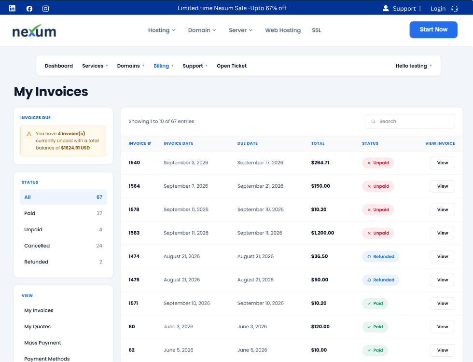473x362 pixels.
Task: Filter invoices by Cancelled status
Action: pyautogui.click(x=63, y=246)
